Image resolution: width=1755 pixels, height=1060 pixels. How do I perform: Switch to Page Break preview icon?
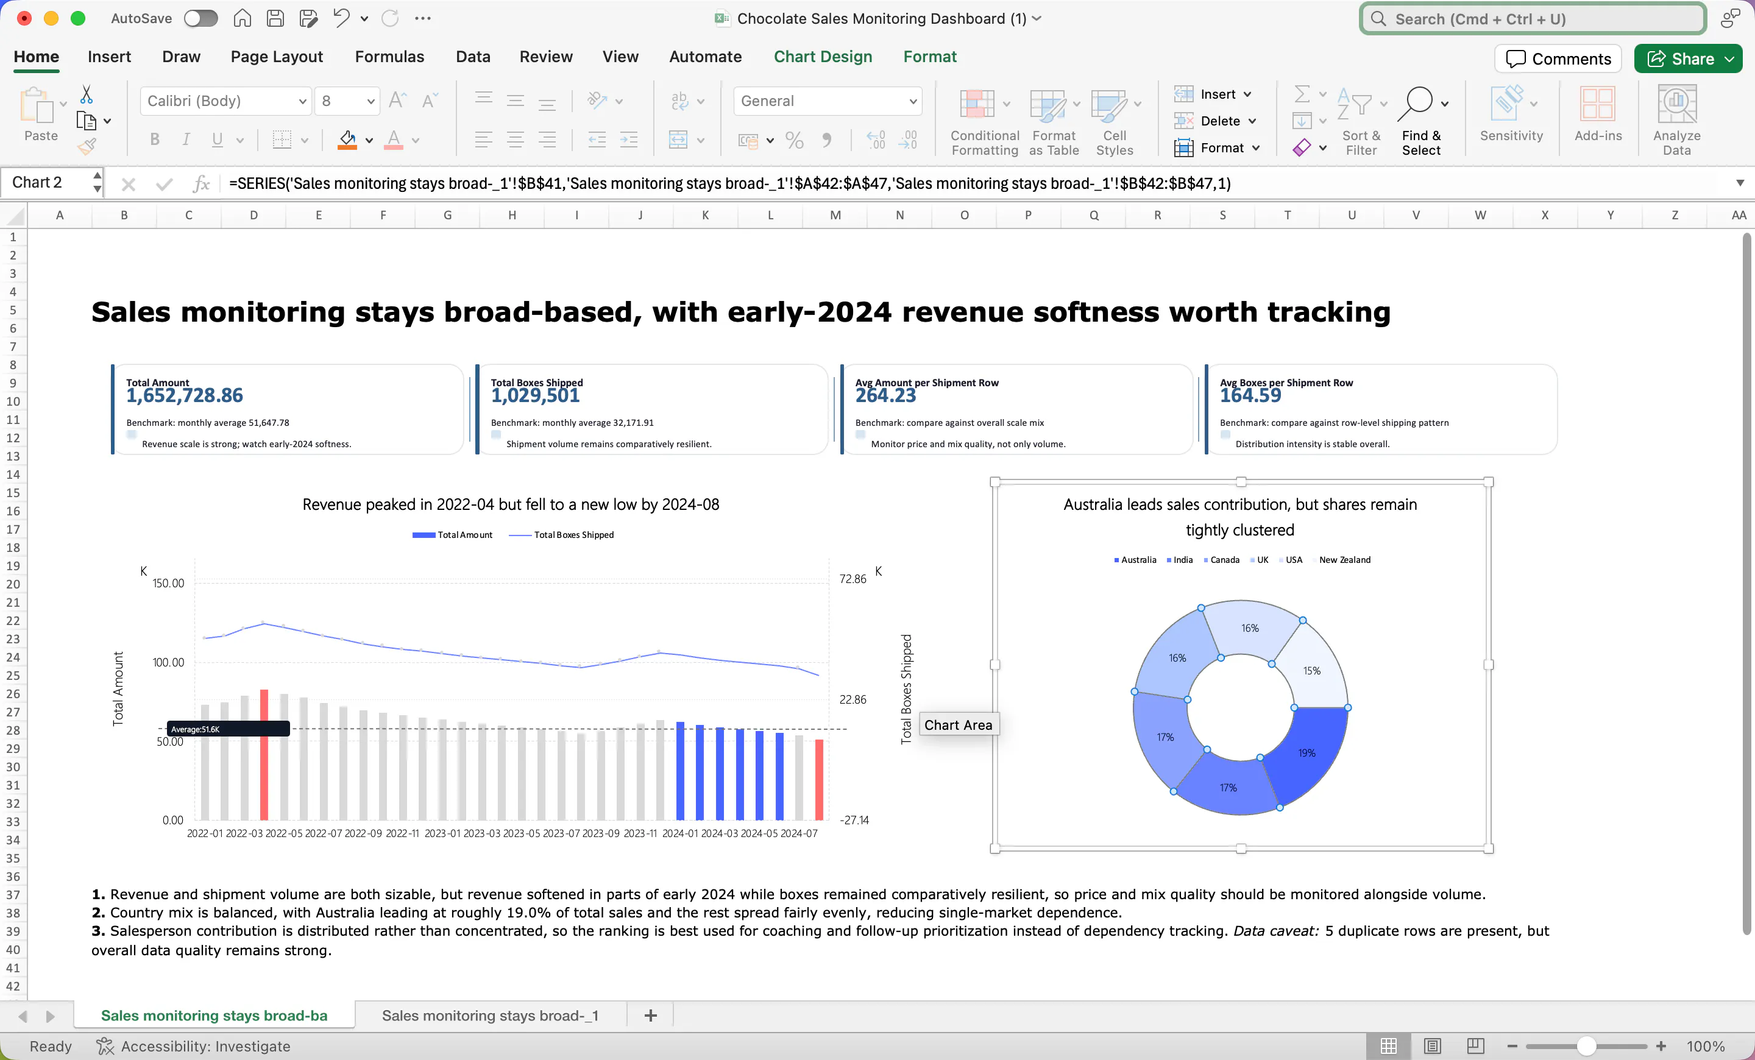(x=1476, y=1046)
